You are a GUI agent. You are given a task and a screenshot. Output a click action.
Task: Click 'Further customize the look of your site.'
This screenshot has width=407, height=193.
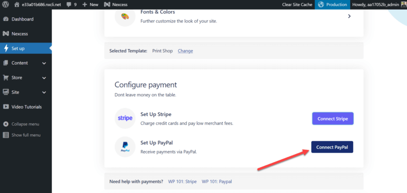[x=178, y=21]
